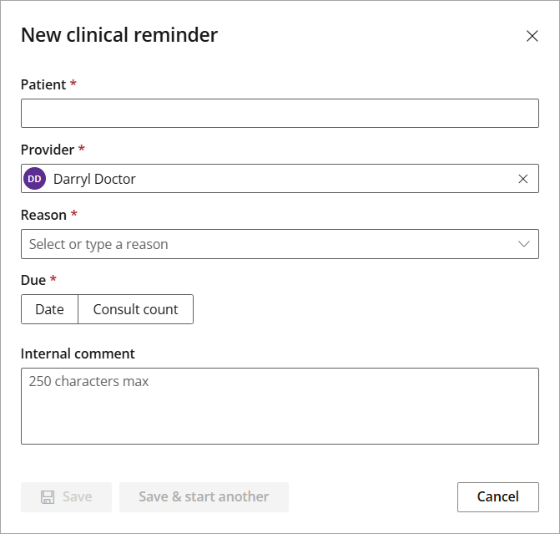Select the Date due option
Viewport: 560px width, 534px height.
49,309
